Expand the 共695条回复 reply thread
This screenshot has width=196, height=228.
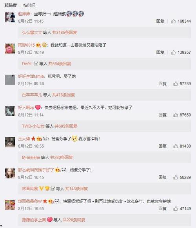[x=66, y=126]
